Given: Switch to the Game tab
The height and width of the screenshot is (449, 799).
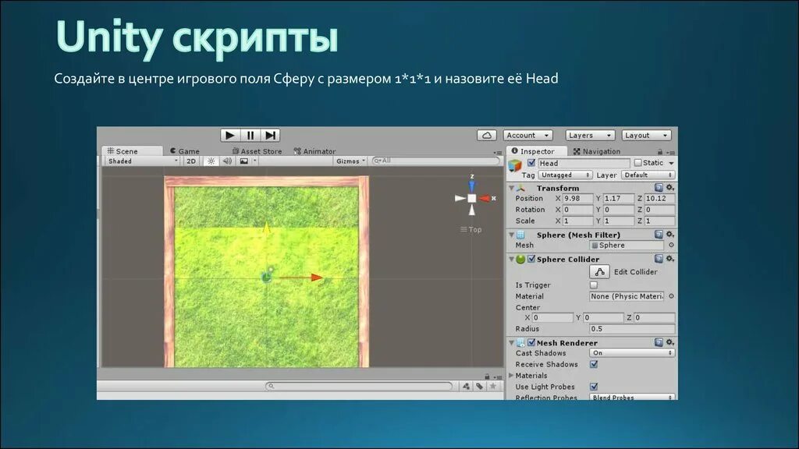Looking at the screenshot, I should point(184,151).
